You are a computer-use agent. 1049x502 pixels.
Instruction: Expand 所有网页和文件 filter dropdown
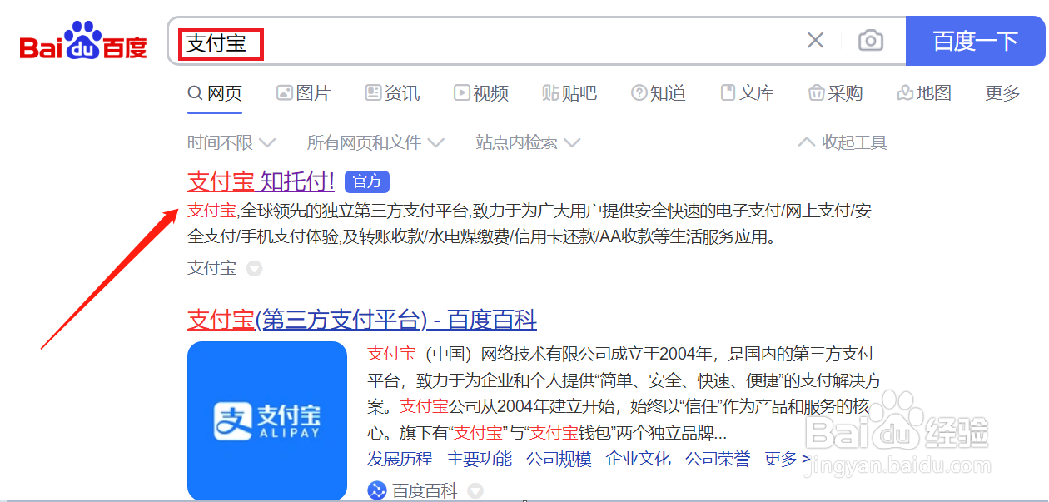(x=375, y=142)
